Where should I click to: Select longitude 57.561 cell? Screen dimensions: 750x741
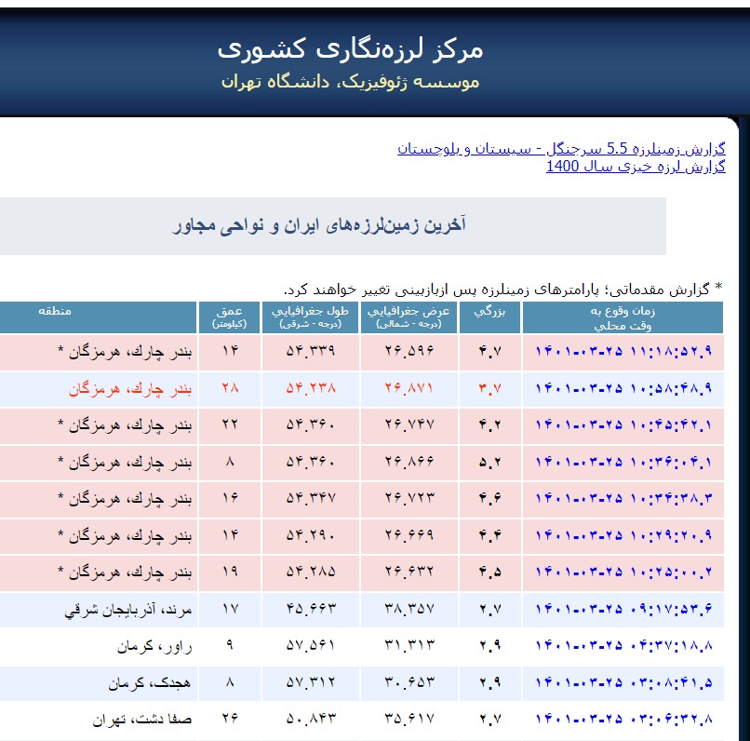311,645
